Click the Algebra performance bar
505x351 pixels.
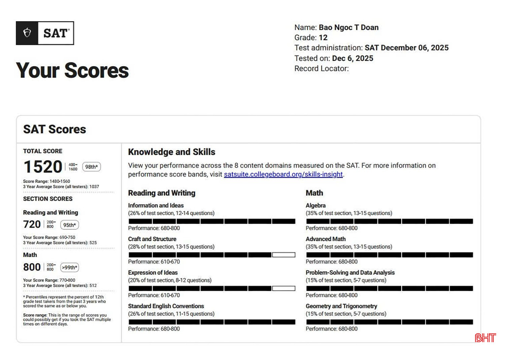click(x=390, y=221)
